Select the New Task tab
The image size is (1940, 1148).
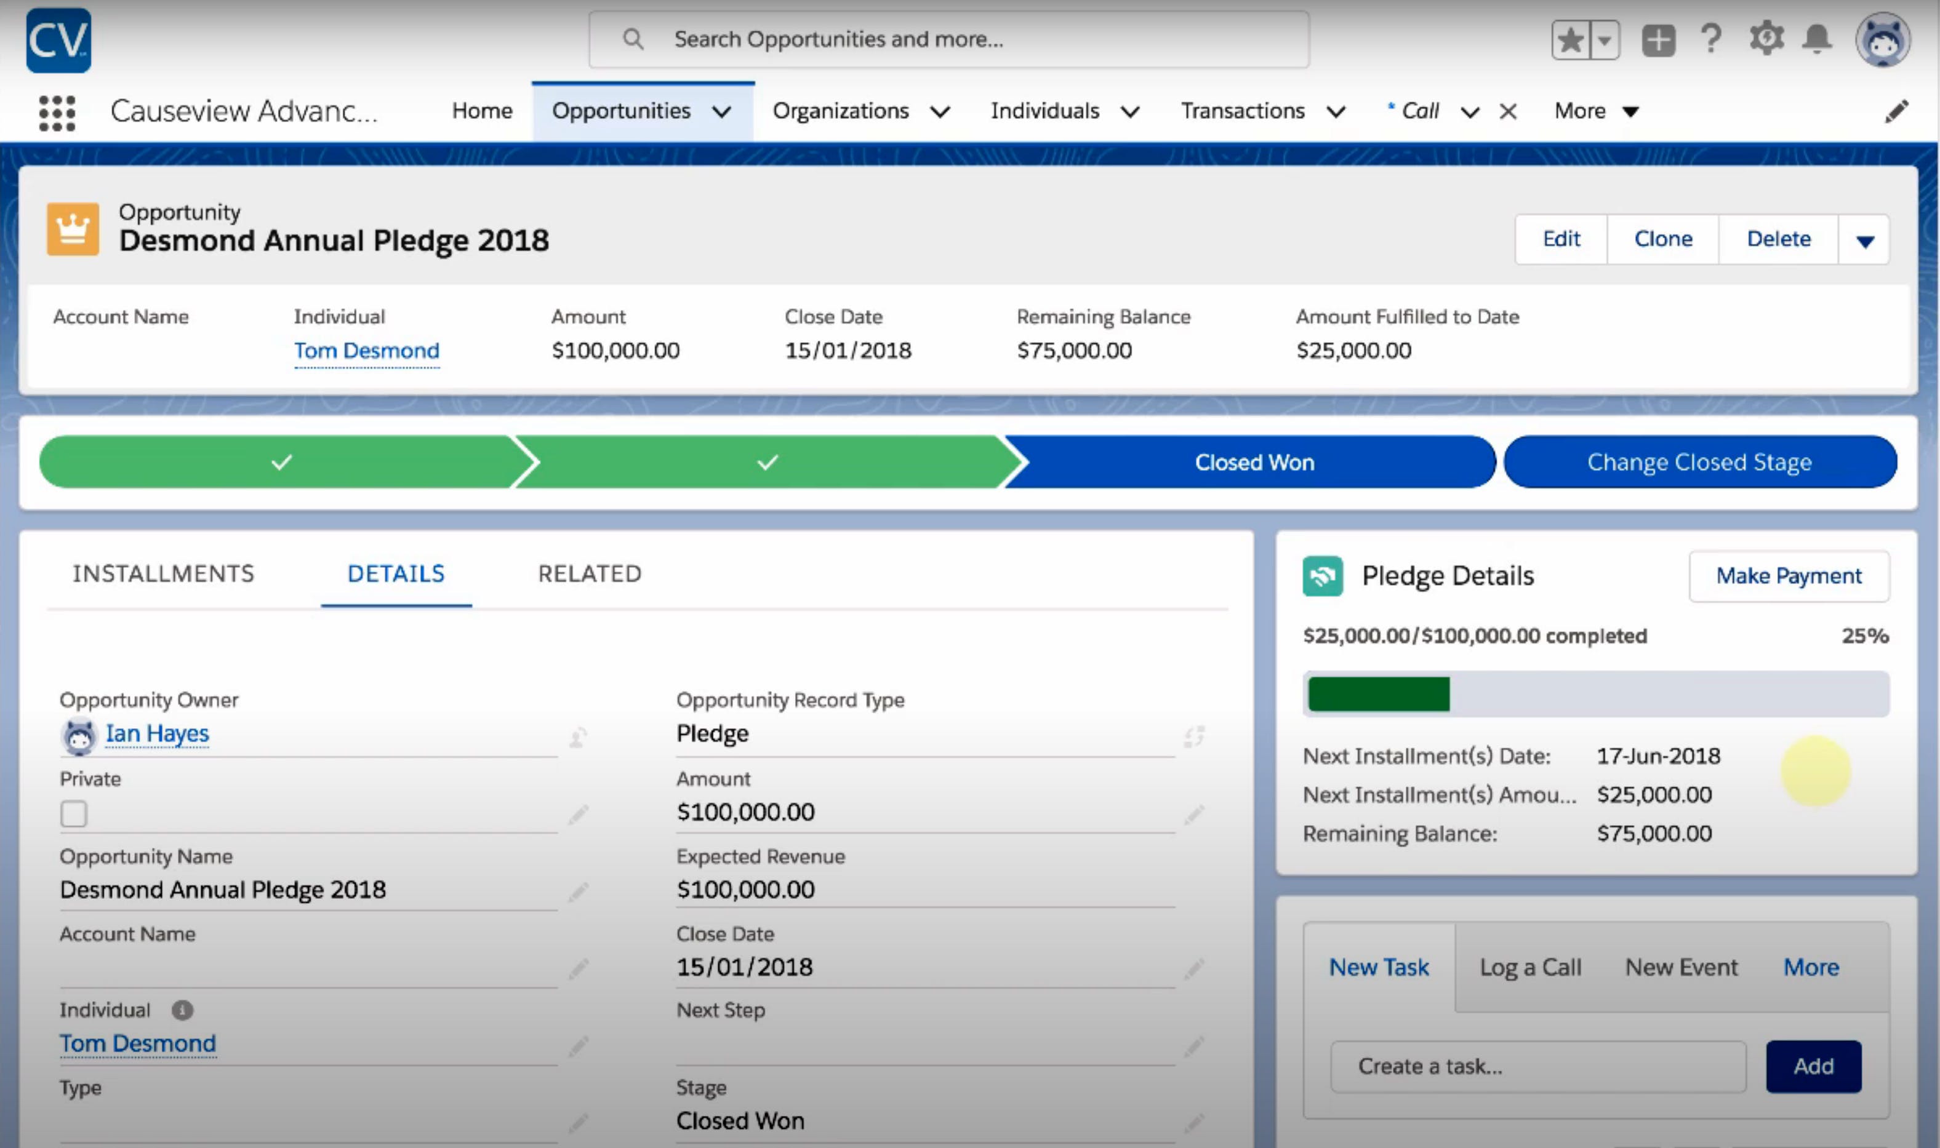pos(1379,968)
